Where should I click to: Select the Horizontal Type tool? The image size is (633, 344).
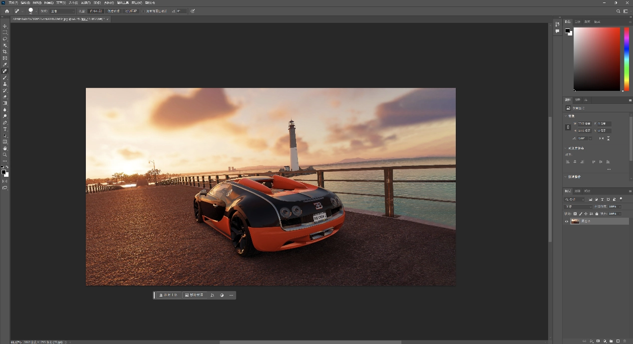(5, 129)
